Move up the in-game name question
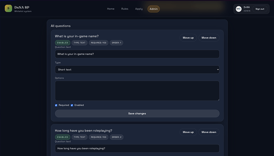The image size is (274, 156). 188,38
